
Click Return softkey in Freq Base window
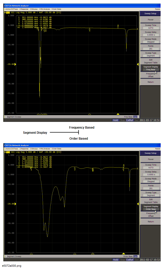pos(150,82)
